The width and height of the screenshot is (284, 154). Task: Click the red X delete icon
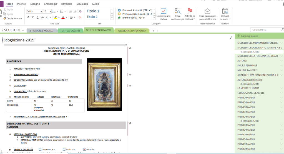[80, 17]
